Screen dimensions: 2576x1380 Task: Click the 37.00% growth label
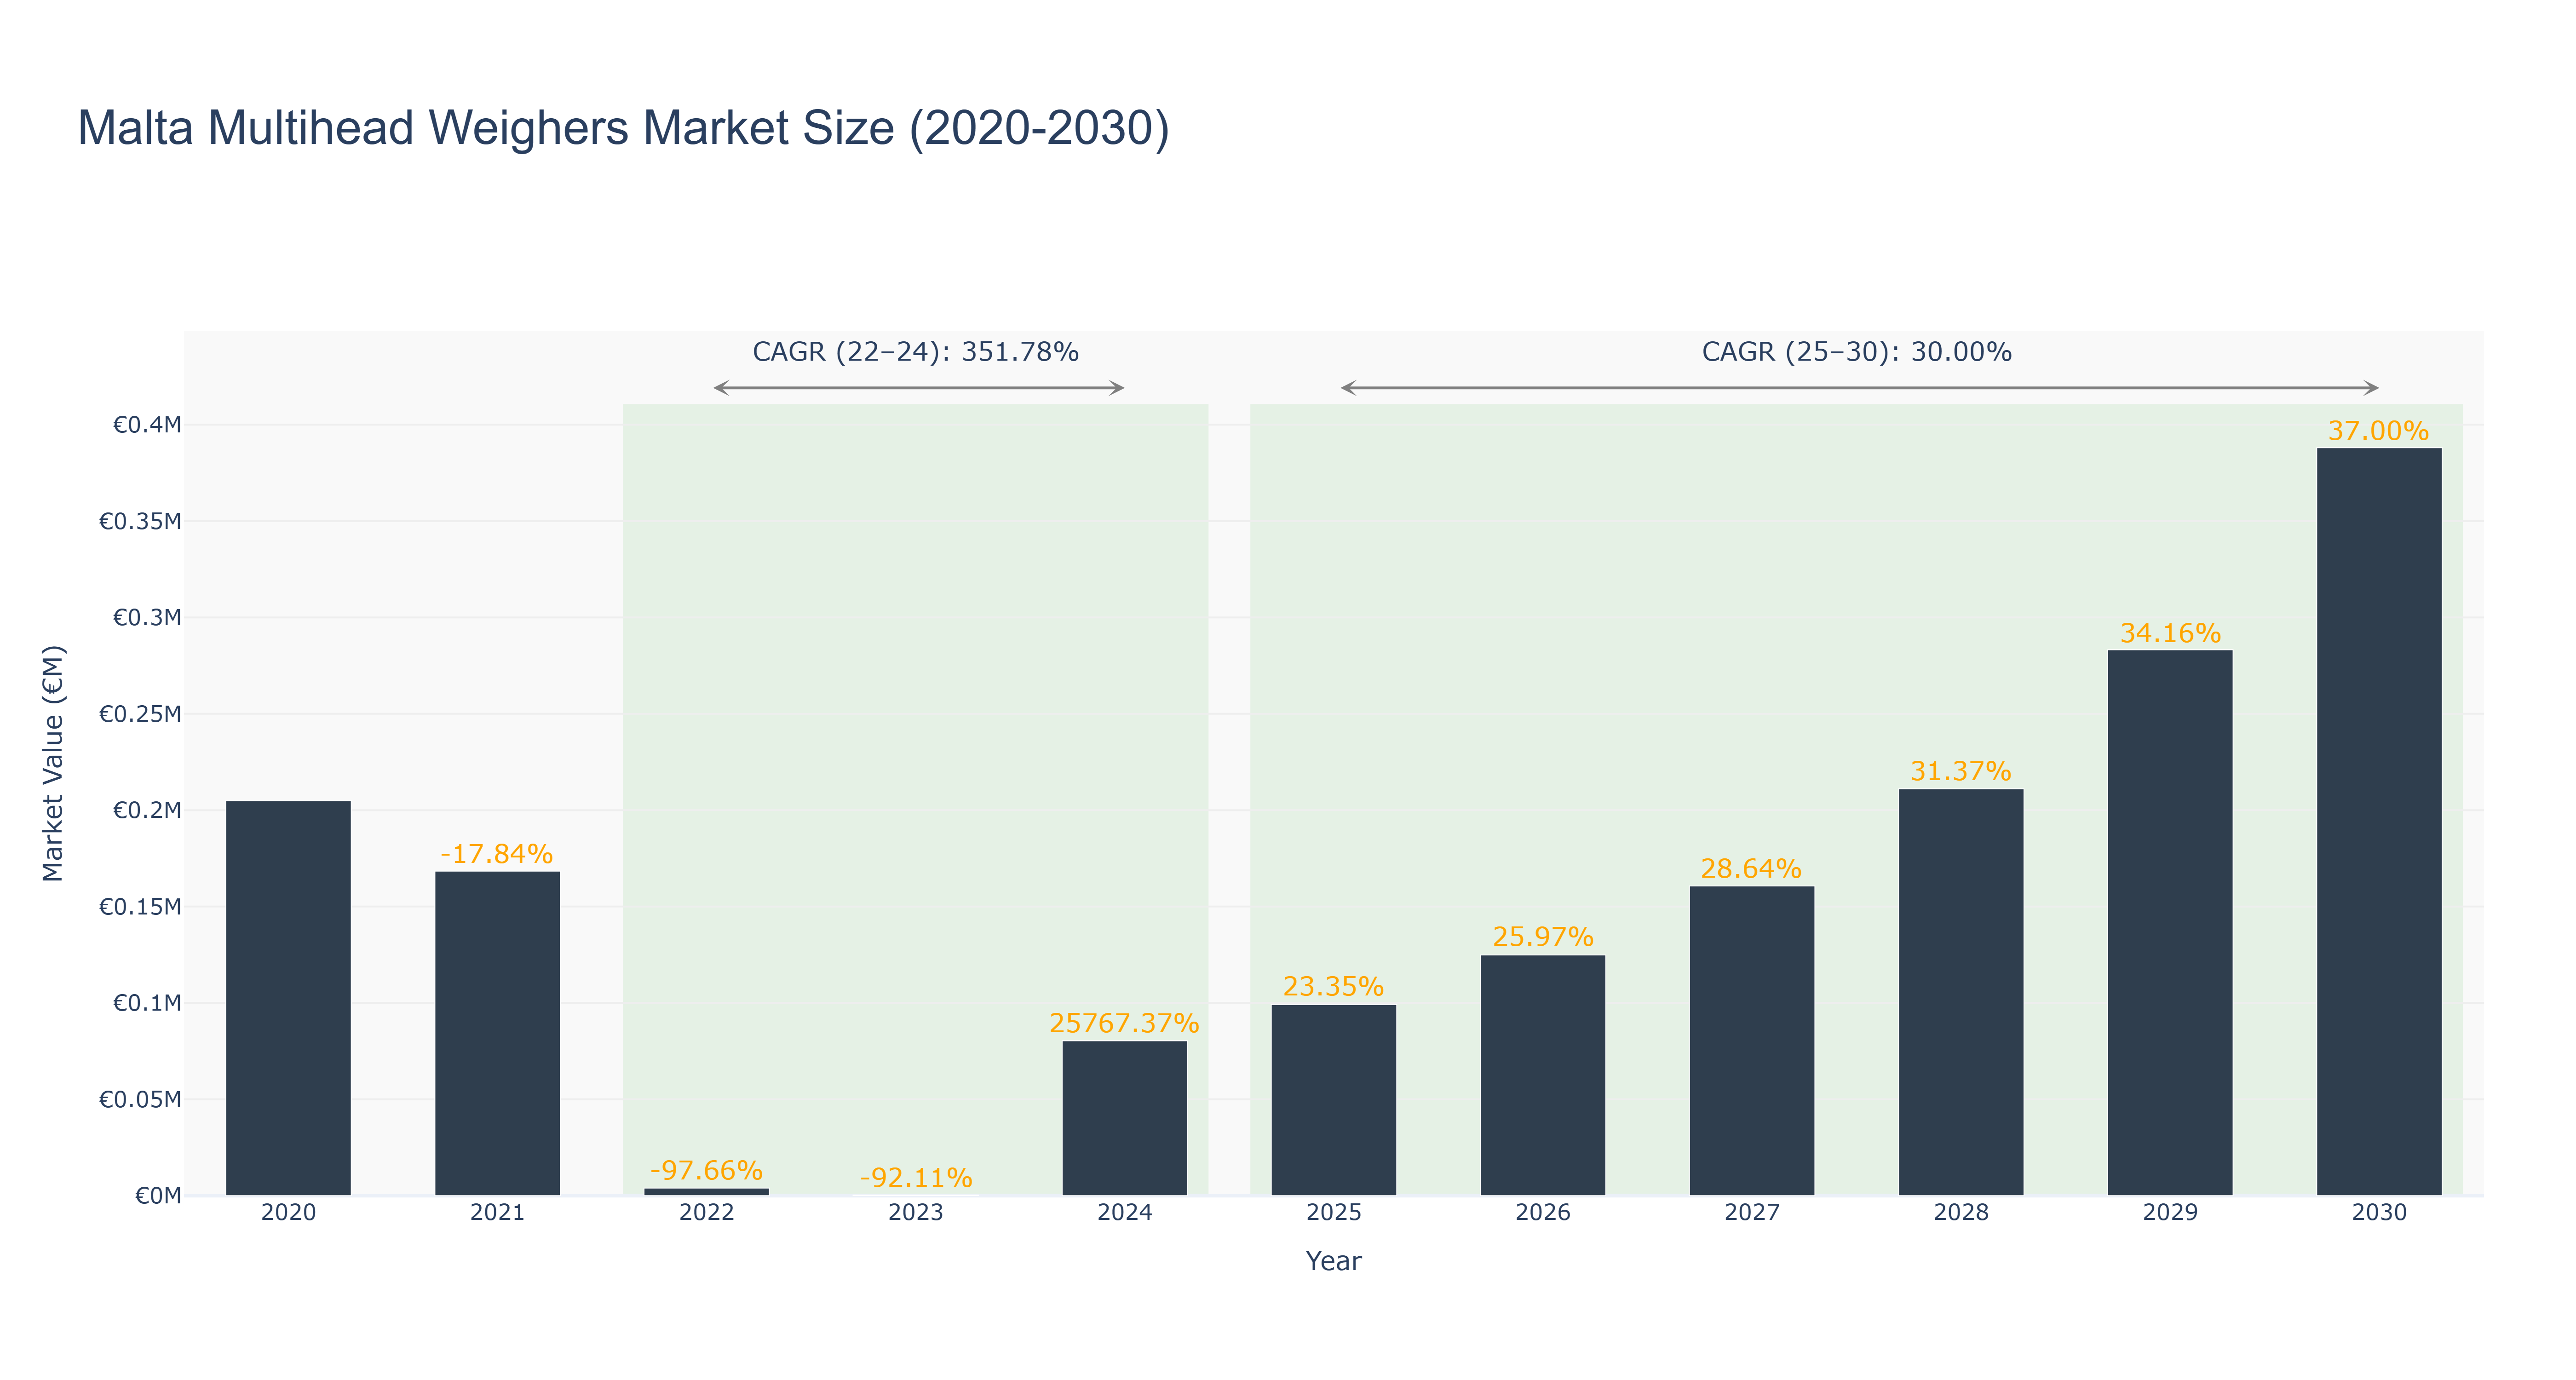pyautogui.click(x=2378, y=431)
